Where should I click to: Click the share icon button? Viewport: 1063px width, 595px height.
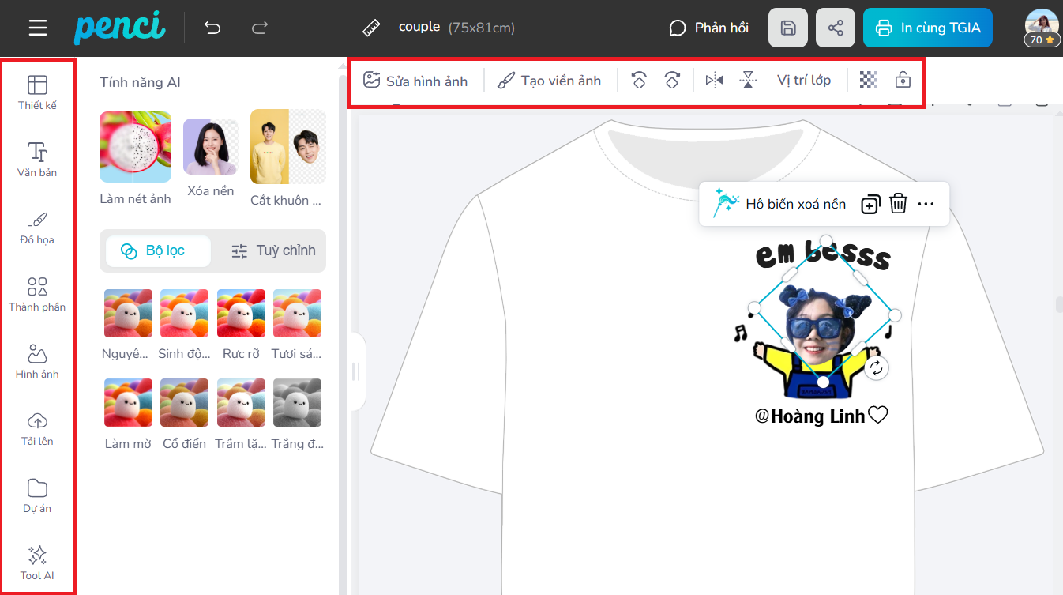pos(836,28)
